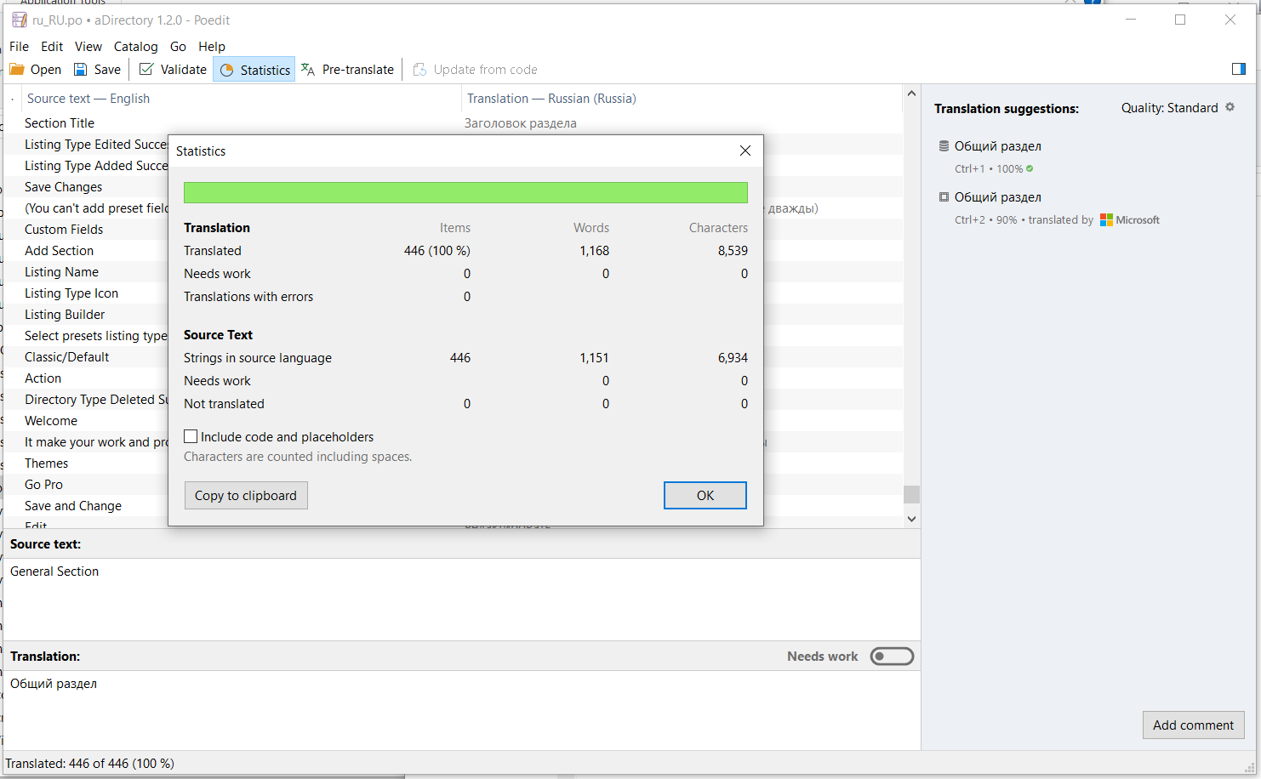
Task: Select Microsoft-translated suggestion Общий раздел
Action: (x=997, y=197)
